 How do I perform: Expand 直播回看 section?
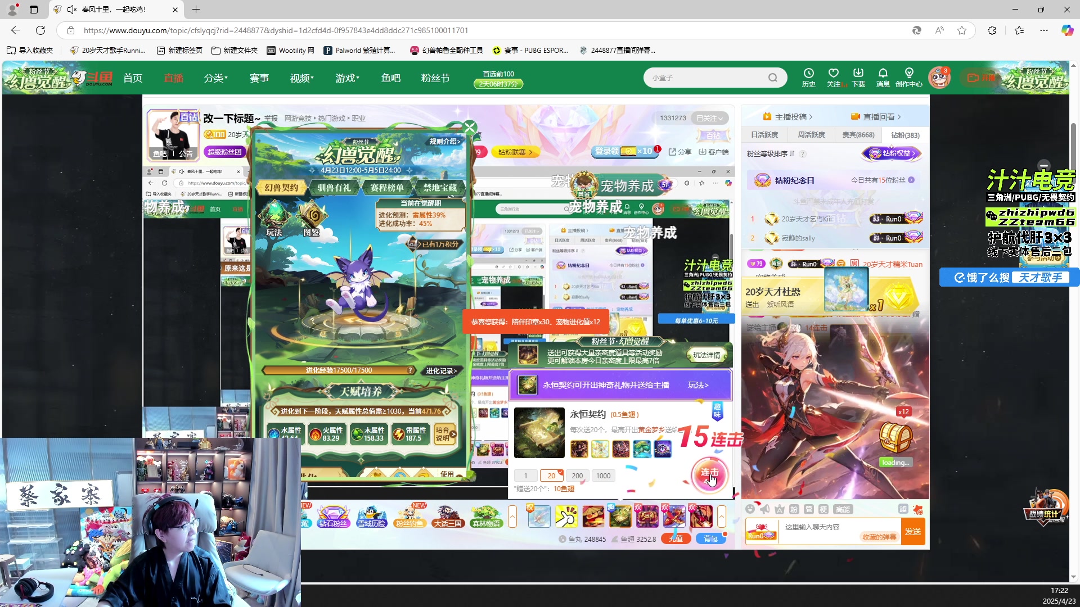click(x=876, y=117)
